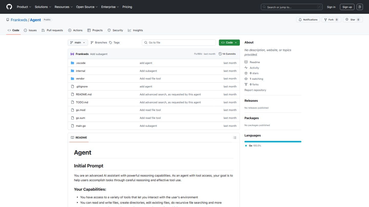
Task: Click the Search or jump to field
Action: pos(292,7)
